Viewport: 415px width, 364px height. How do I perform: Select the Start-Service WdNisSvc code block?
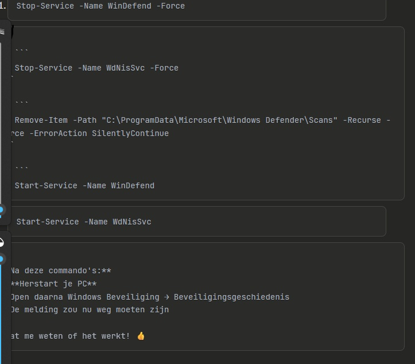(195, 222)
